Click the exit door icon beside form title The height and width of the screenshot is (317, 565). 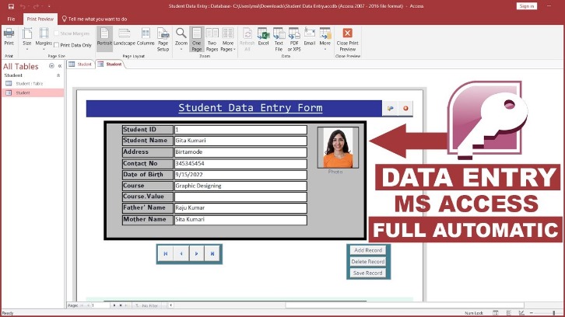click(x=390, y=108)
